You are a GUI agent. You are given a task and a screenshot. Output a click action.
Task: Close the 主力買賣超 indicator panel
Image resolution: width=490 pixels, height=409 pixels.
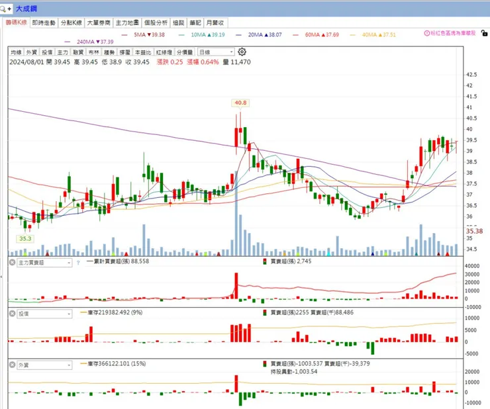pyautogui.click(x=12, y=263)
